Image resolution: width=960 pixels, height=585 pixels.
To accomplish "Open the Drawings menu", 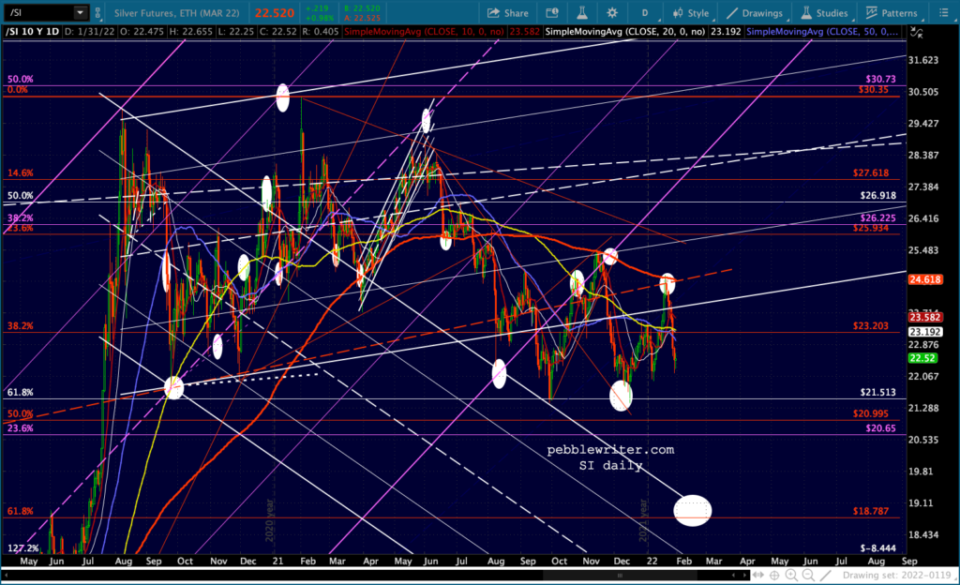I will coord(755,13).
